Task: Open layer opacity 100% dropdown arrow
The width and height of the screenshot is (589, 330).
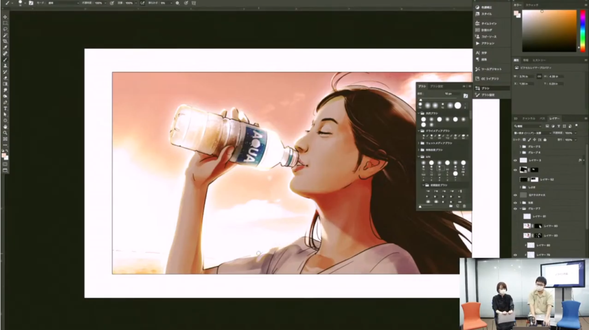Action: [x=575, y=133]
